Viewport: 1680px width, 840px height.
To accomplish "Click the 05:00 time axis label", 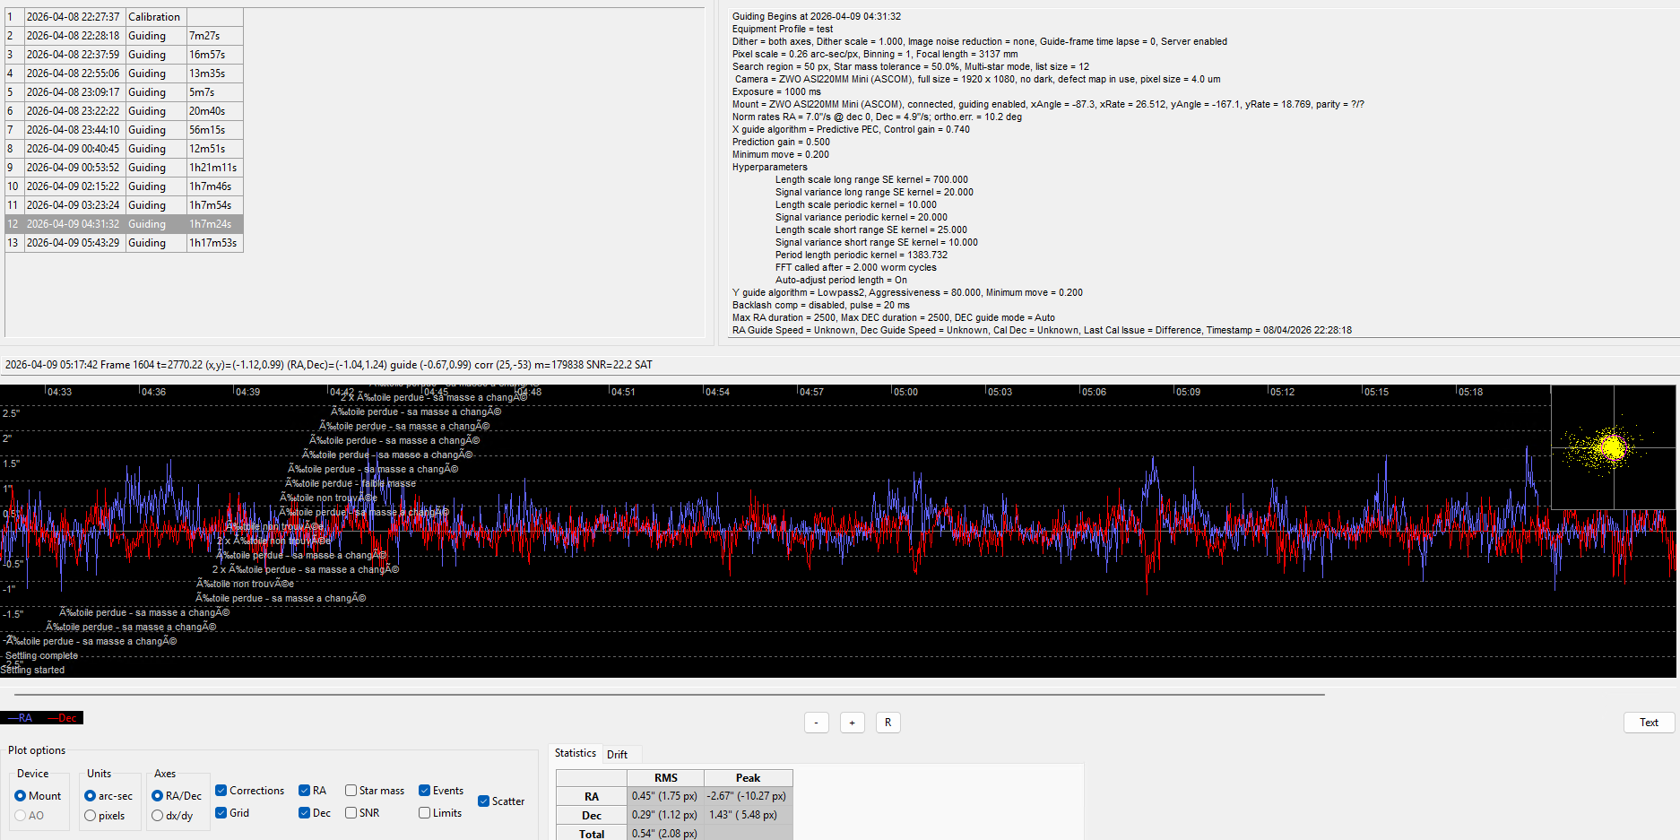I will pyautogui.click(x=905, y=392).
